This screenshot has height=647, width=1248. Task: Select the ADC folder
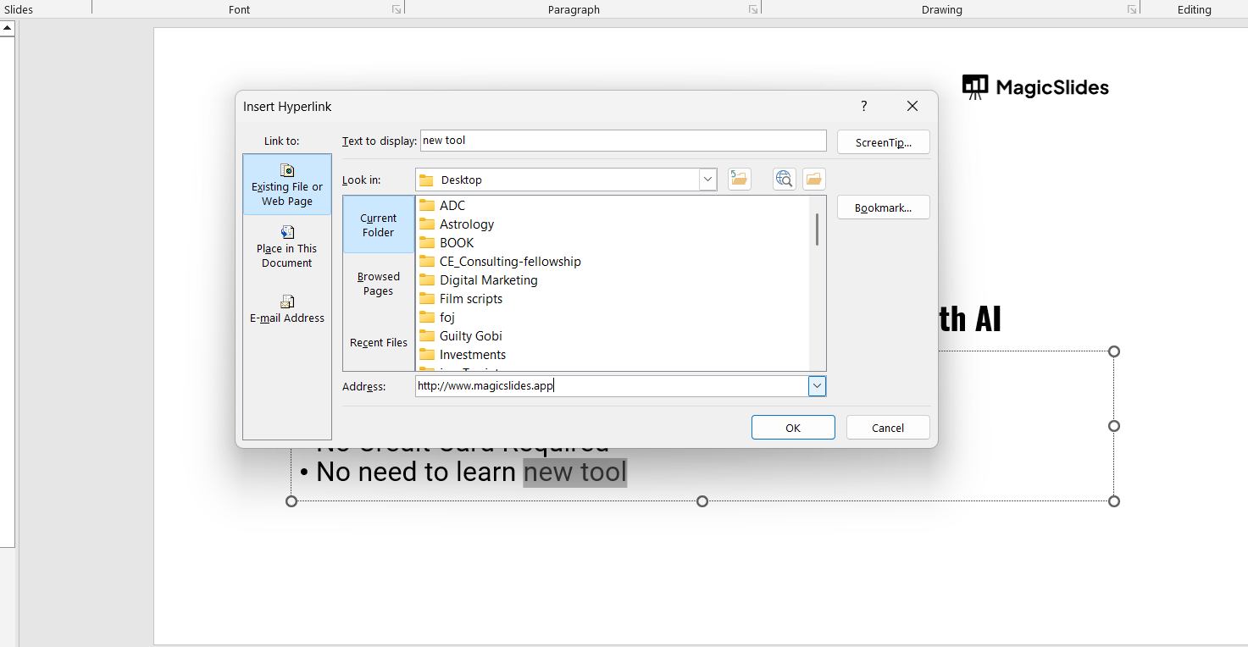[442, 206]
